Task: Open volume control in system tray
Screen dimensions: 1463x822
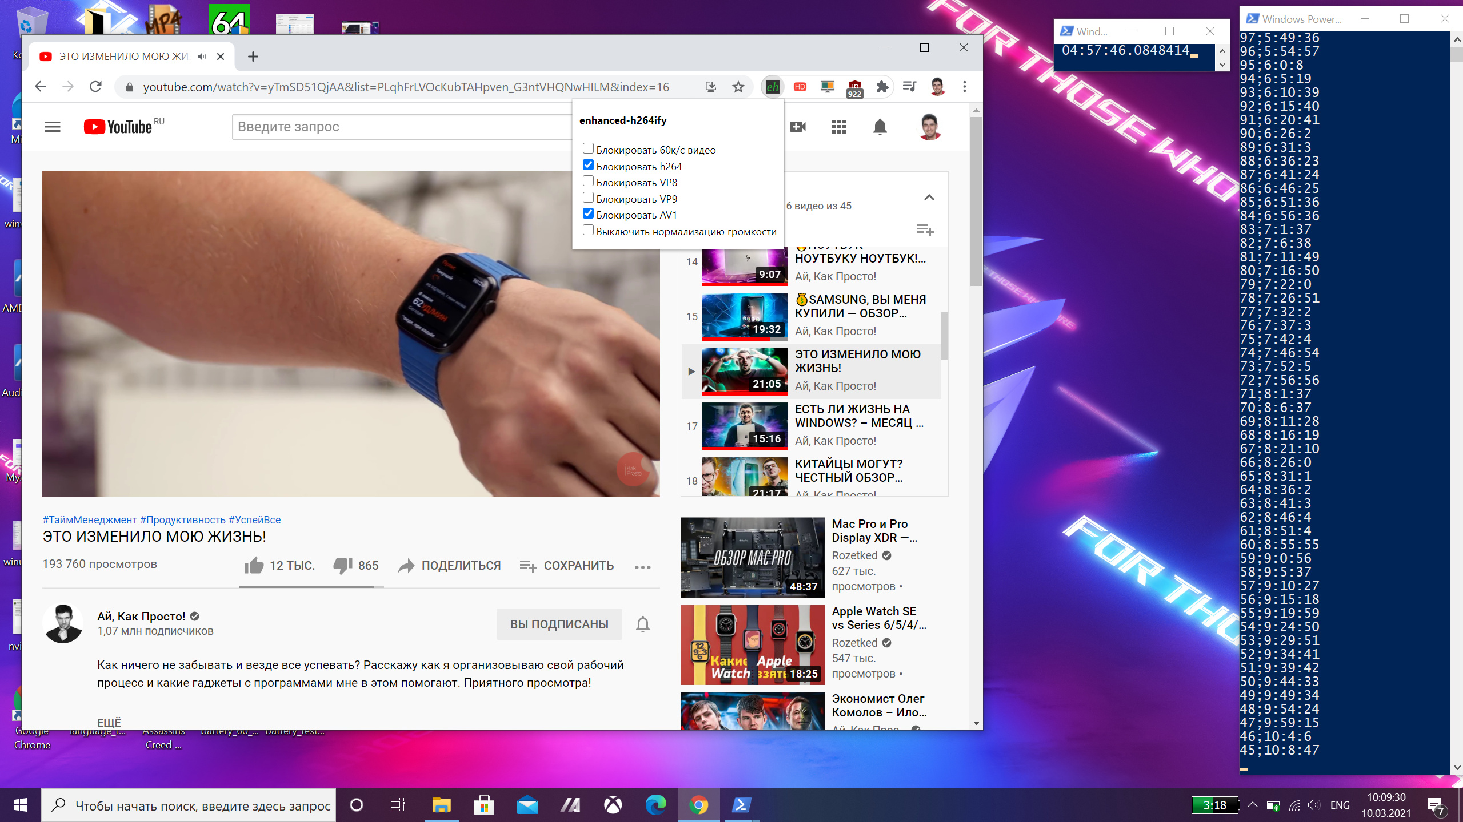Action: click(1314, 805)
